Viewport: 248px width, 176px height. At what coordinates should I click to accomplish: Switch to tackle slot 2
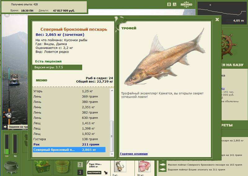pyautogui.click(x=80, y=165)
